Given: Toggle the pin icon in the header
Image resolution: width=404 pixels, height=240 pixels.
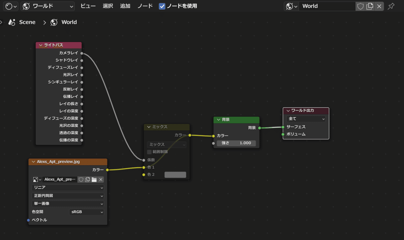Looking at the screenshot, I should pos(391,6).
